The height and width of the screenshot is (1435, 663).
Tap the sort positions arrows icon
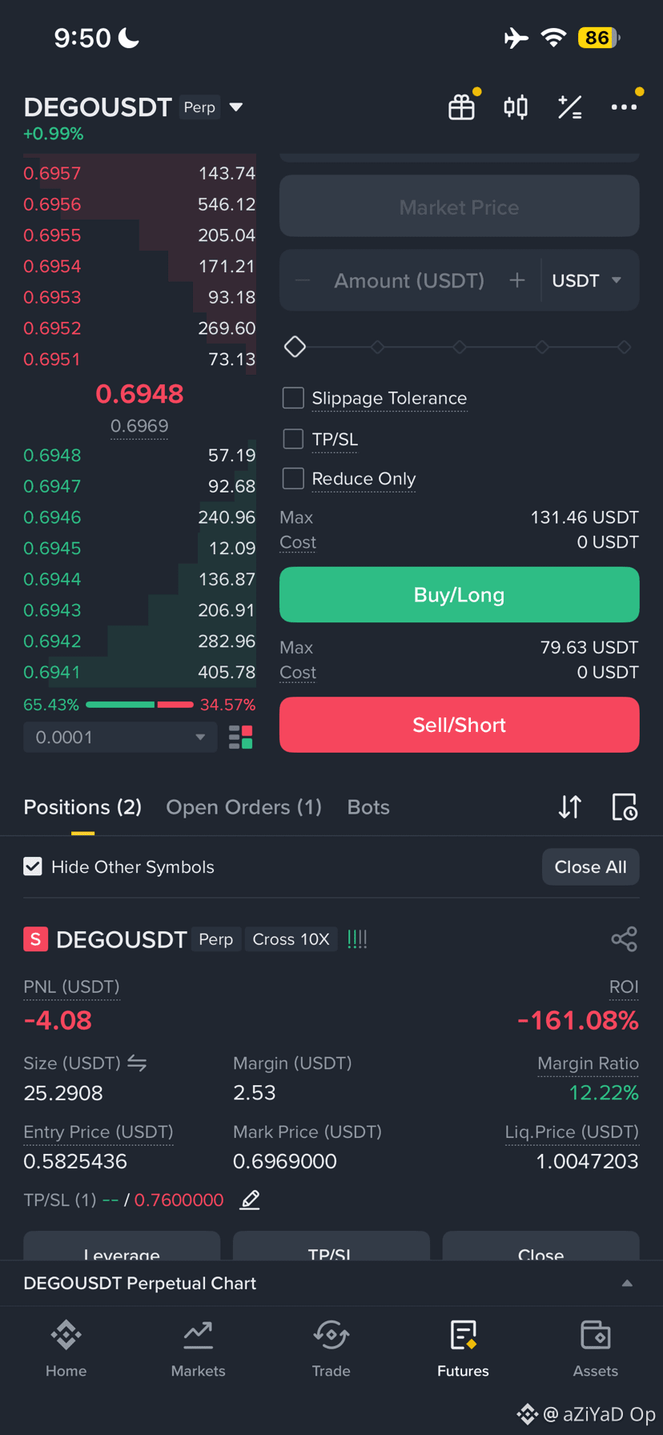pyautogui.click(x=569, y=807)
